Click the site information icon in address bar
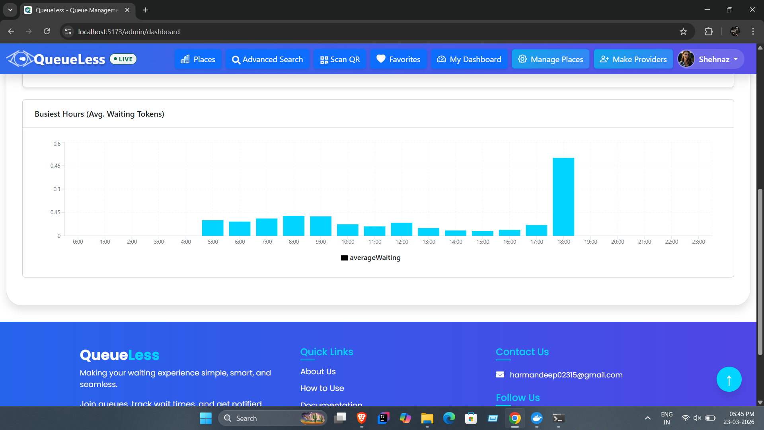Screen dimensions: 764x430 click(x=68, y=31)
